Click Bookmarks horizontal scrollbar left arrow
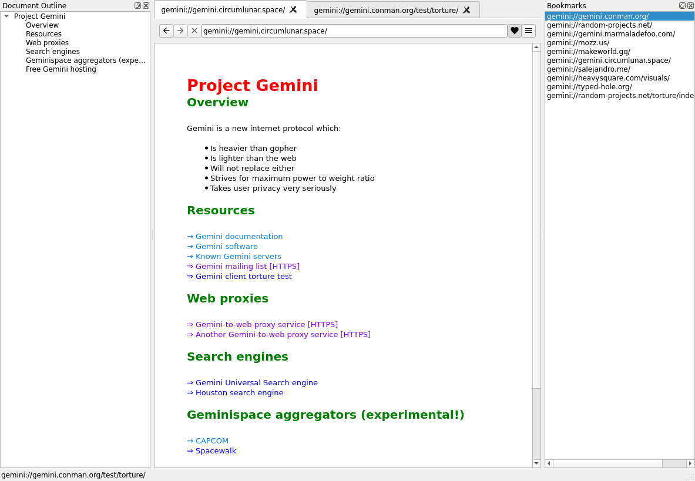The height and width of the screenshot is (481, 695). point(549,463)
